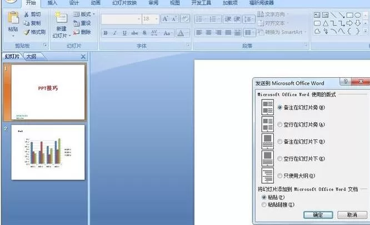This screenshot has height=225, width=370.
Task: Open the 剪贴板 group dialog launcher
Action: tap(45, 46)
